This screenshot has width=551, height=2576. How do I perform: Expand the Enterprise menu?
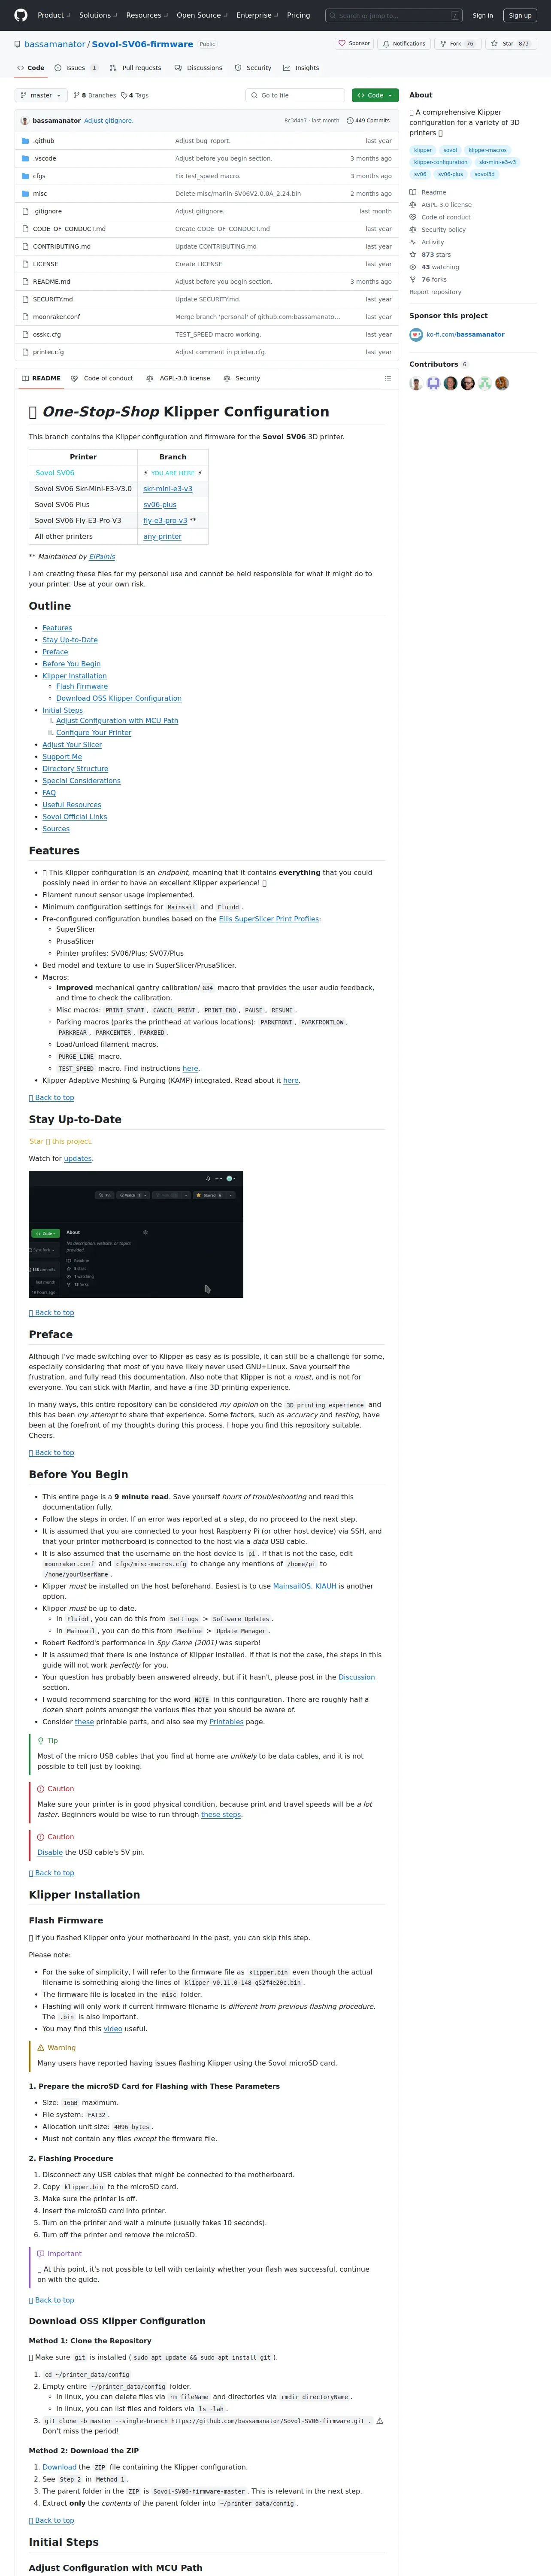pos(257,15)
